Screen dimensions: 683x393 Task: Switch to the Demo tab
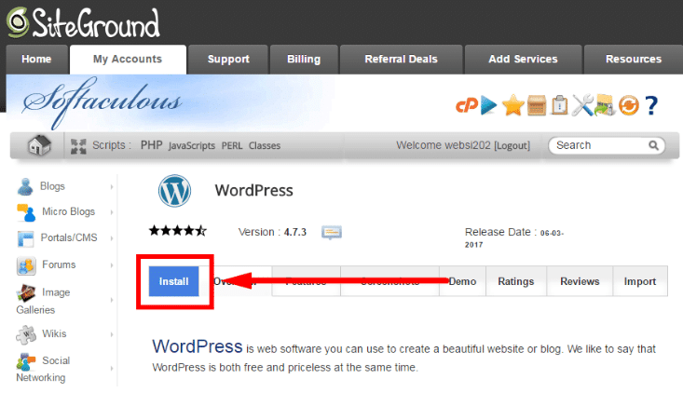tap(462, 281)
